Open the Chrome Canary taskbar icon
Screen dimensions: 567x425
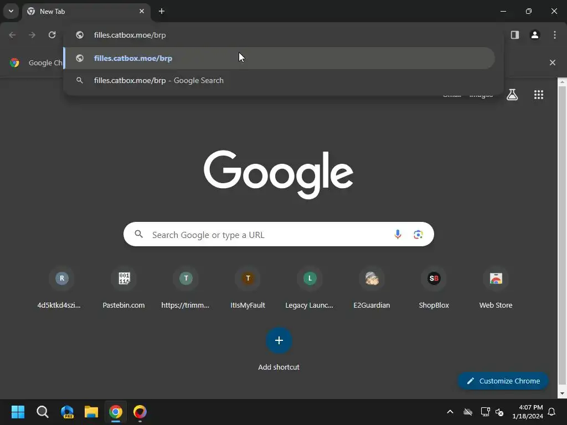pos(140,412)
